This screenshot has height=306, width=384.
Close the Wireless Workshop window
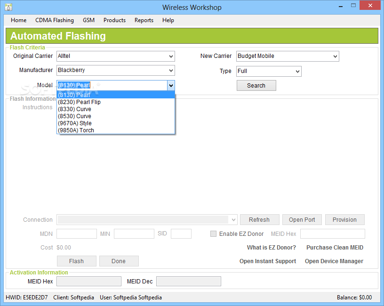point(370,5)
